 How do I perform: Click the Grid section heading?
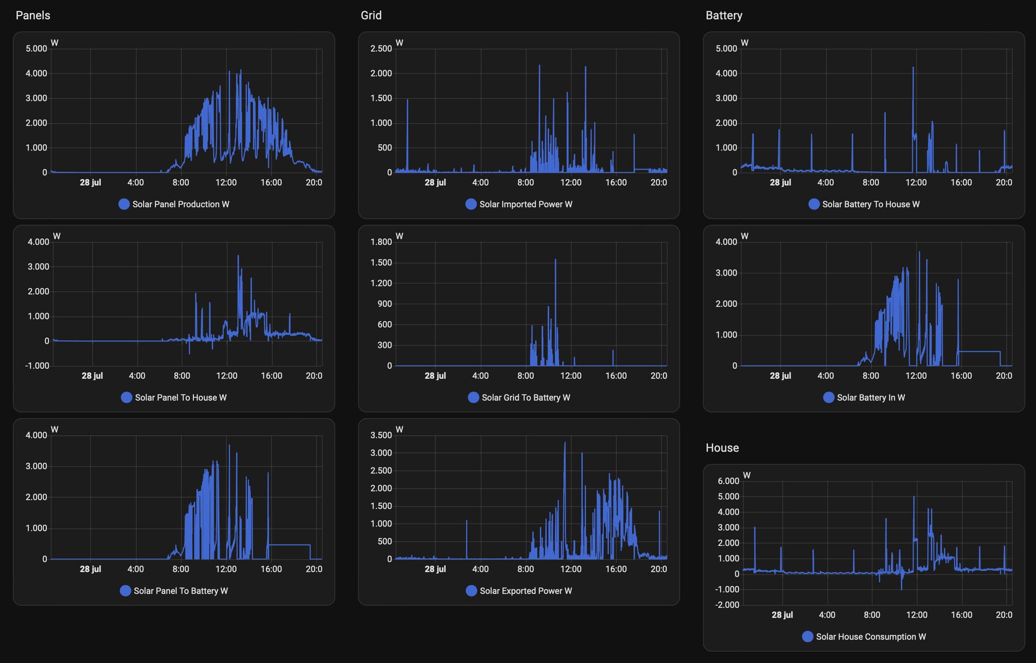(x=371, y=15)
